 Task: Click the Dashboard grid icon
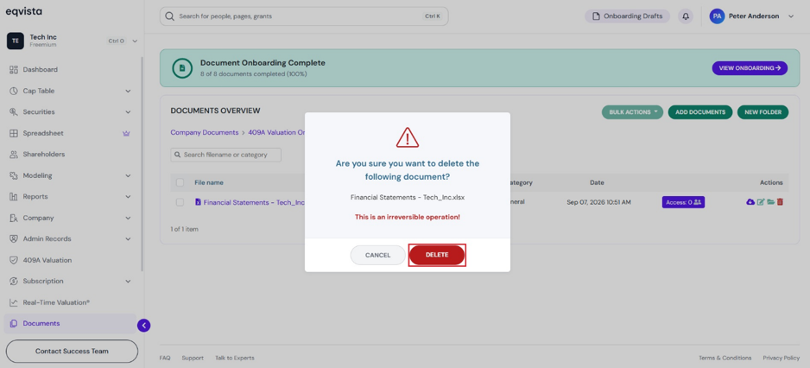14,70
